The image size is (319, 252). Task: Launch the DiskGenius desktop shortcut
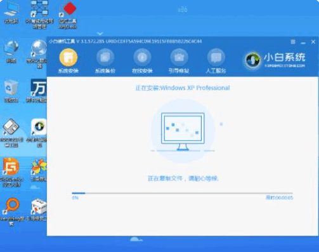tap(11, 173)
